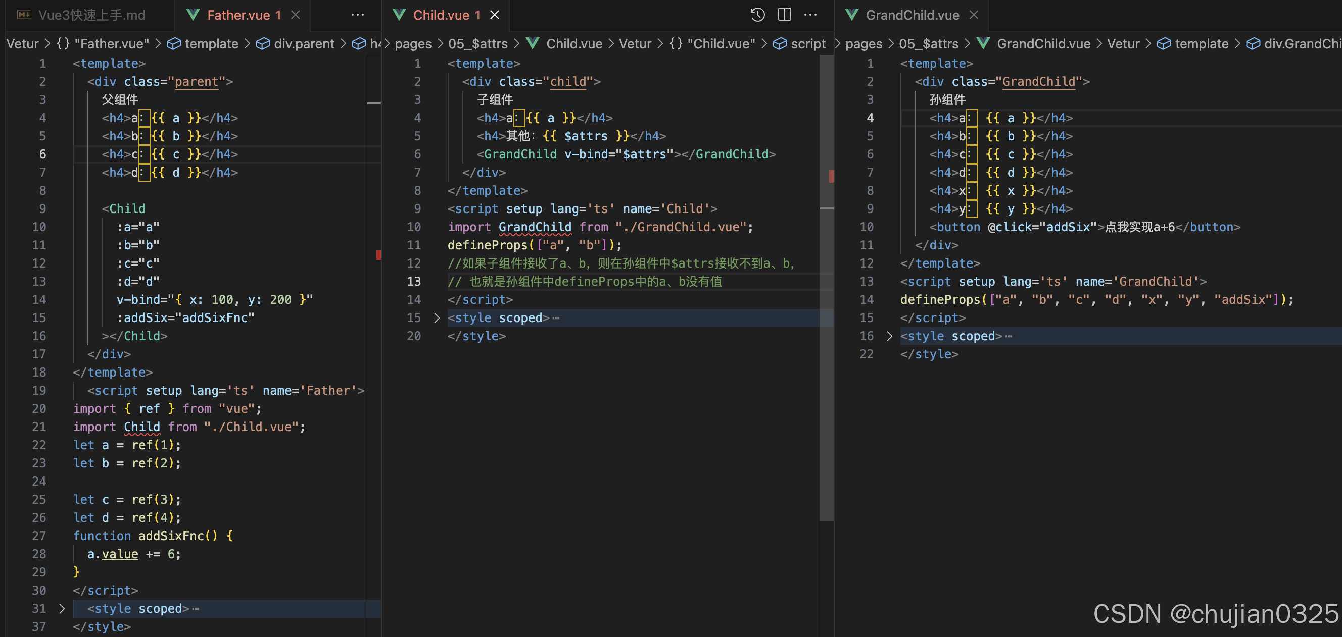1342x637 pixels.
Task: Expand folded style block in Child.vue
Action: [437, 317]
